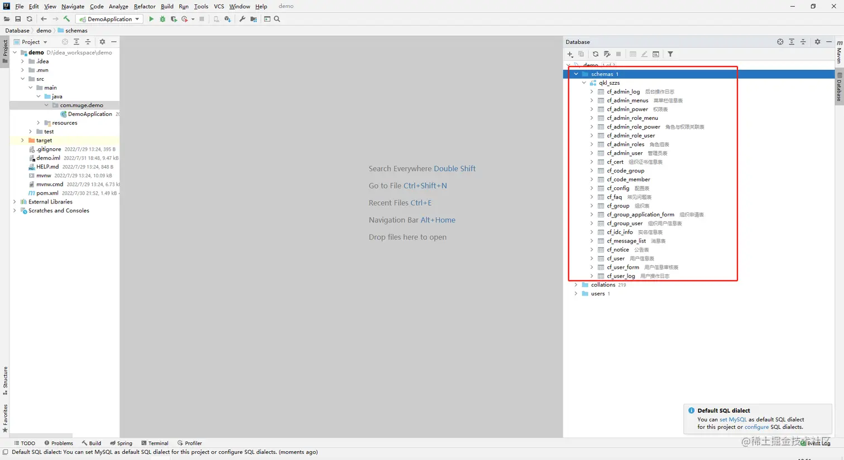The image size is (844, 460).
Task: Open the Build tool window button
Action: click(92, 443)
